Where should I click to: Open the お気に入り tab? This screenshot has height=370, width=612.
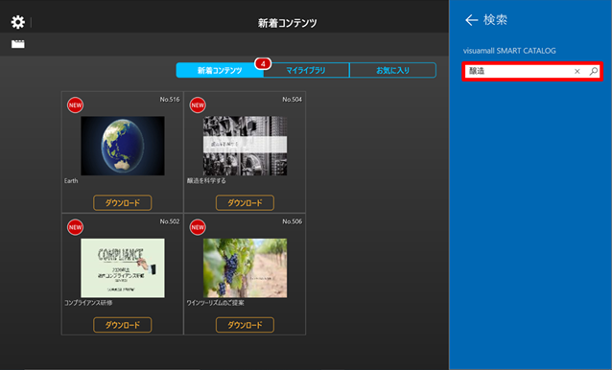[392, 71]
